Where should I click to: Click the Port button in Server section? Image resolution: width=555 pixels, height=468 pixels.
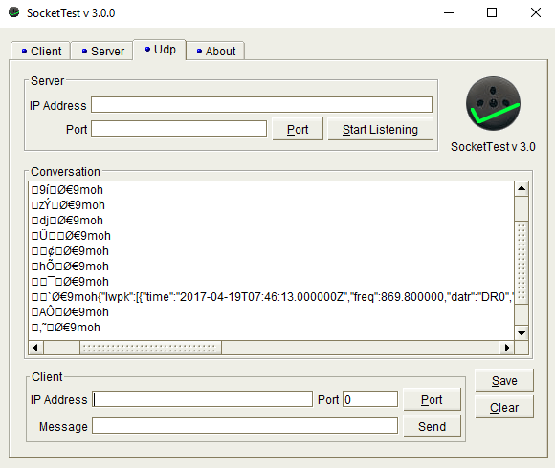[x=298, y=129]
